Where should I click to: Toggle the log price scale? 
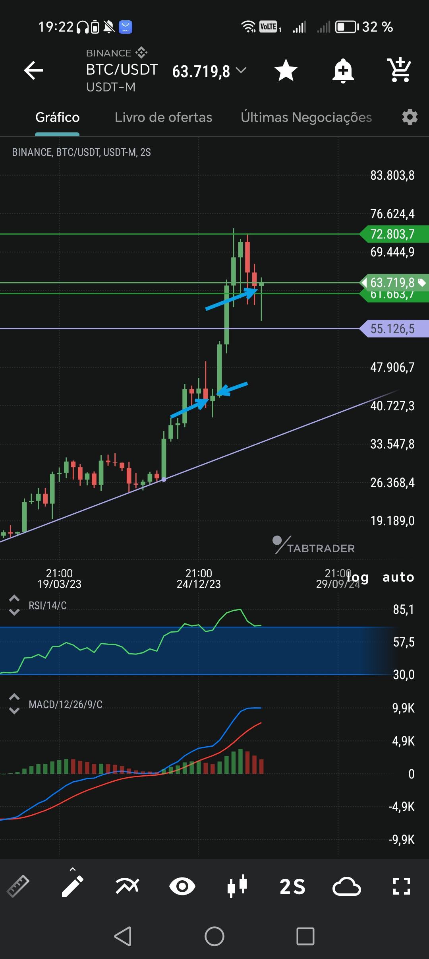[358, 577]
